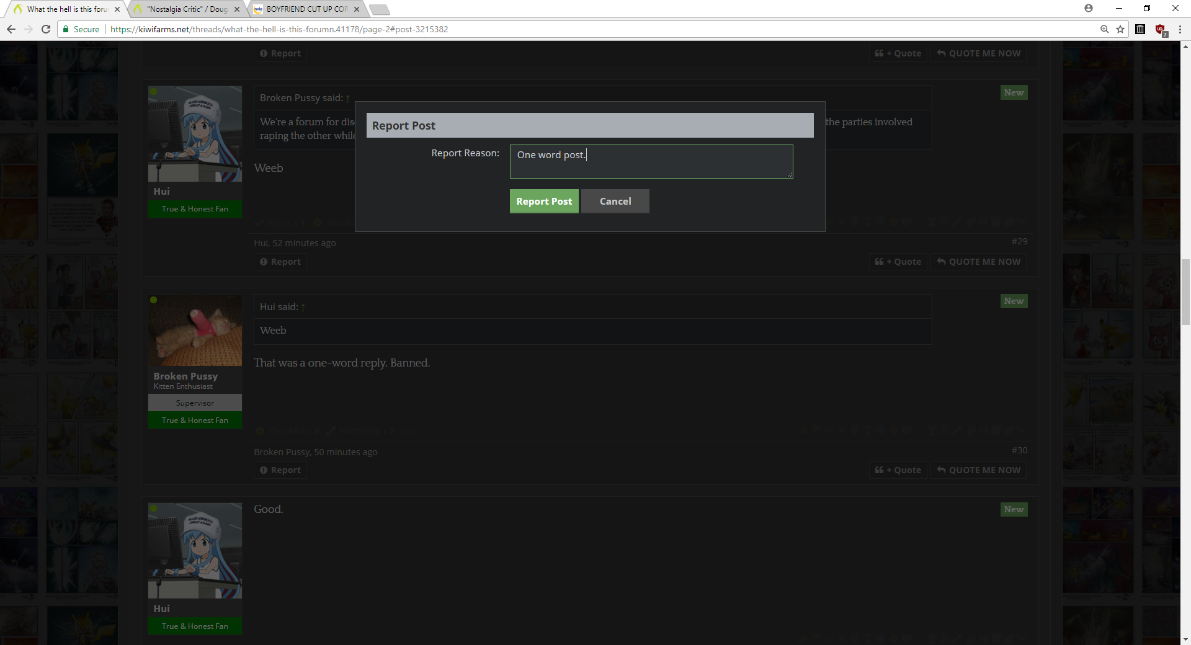Image resolution: width=1191 pixels, height=645 pixels.
Task: Click + Quote on post #29
Action: point(898,262)
